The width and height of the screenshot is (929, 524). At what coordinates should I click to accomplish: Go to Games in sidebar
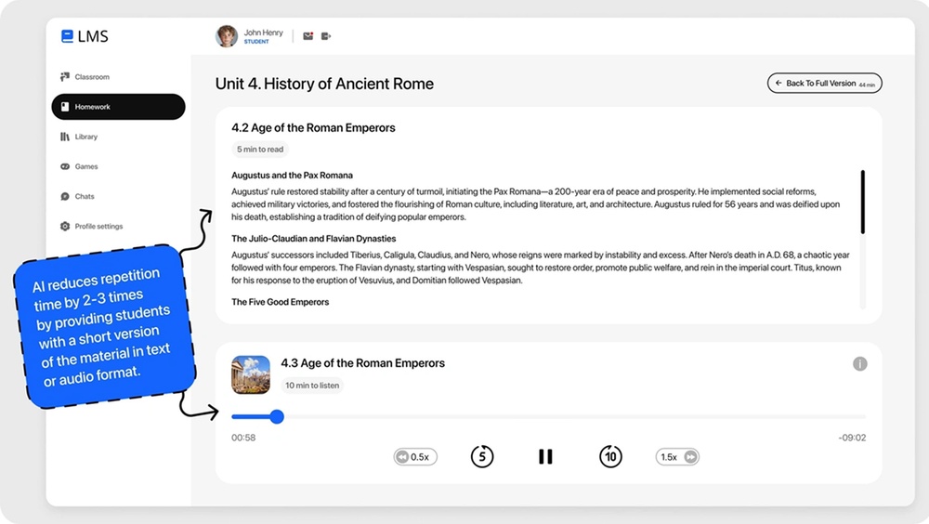(85, 166)
